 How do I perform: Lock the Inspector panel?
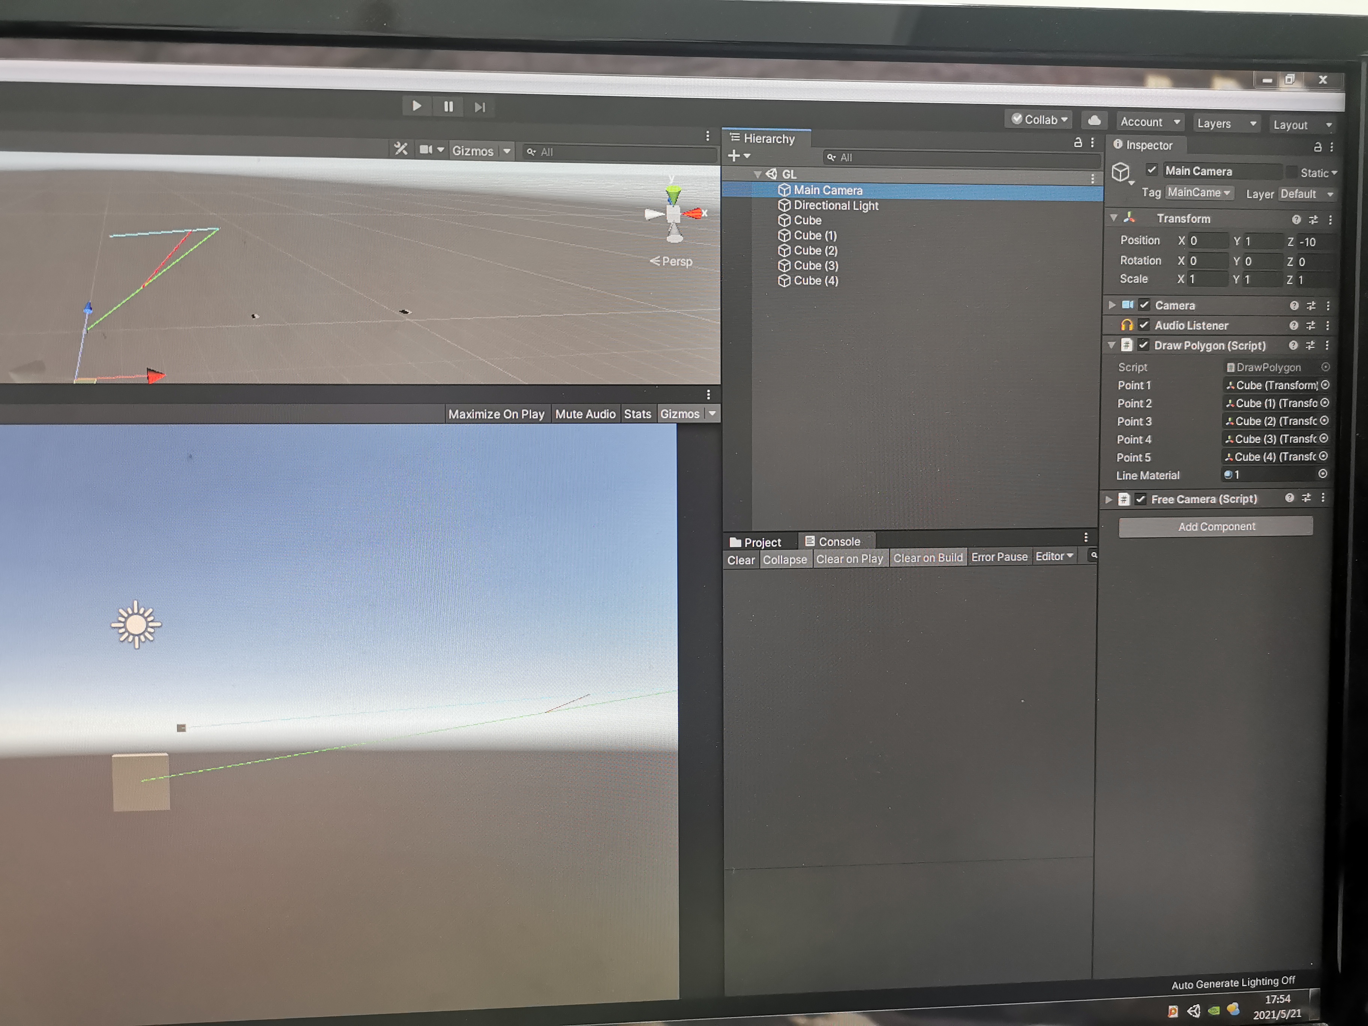coord(1317,147)
